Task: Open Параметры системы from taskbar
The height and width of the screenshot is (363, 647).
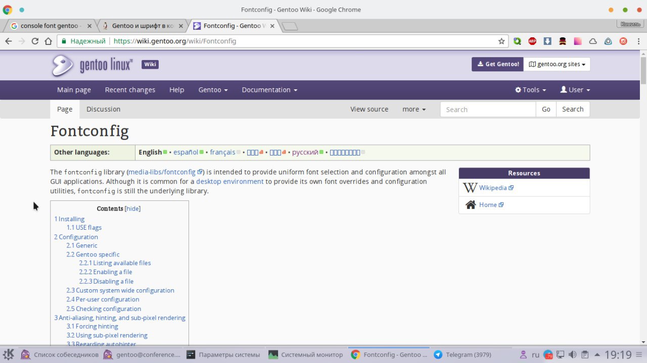Action: (x=223, y=354)
